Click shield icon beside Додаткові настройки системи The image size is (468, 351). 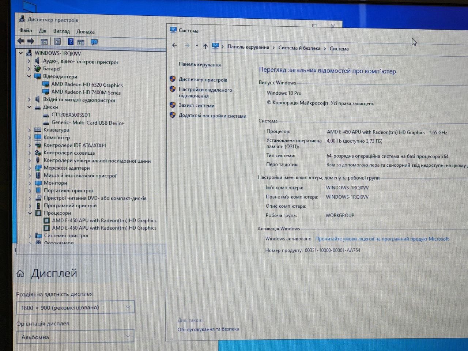coord(173,115)
